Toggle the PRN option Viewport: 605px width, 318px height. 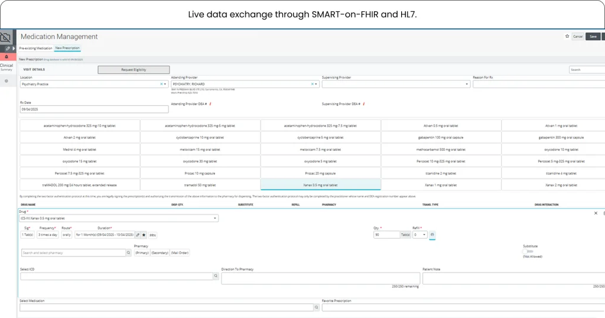[152, 235]
